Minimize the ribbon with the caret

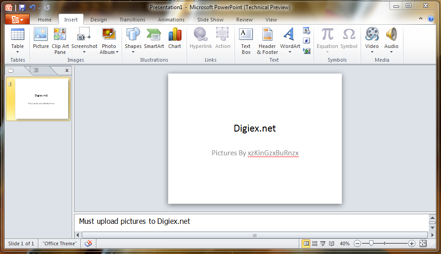point(420,19)
